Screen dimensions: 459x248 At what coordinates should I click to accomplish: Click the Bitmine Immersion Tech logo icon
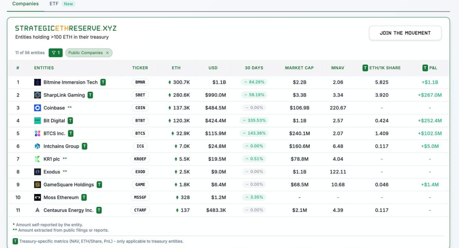click(x=38, y=82)
